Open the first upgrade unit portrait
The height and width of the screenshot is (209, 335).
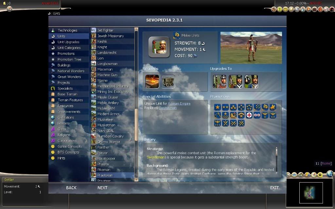click(x=220, y=81)
